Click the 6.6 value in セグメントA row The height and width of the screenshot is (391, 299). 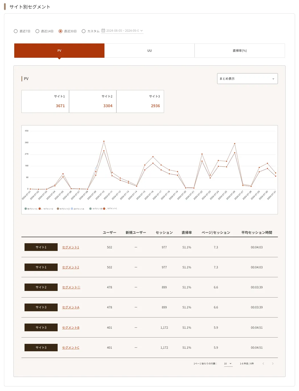pos(216,307)
